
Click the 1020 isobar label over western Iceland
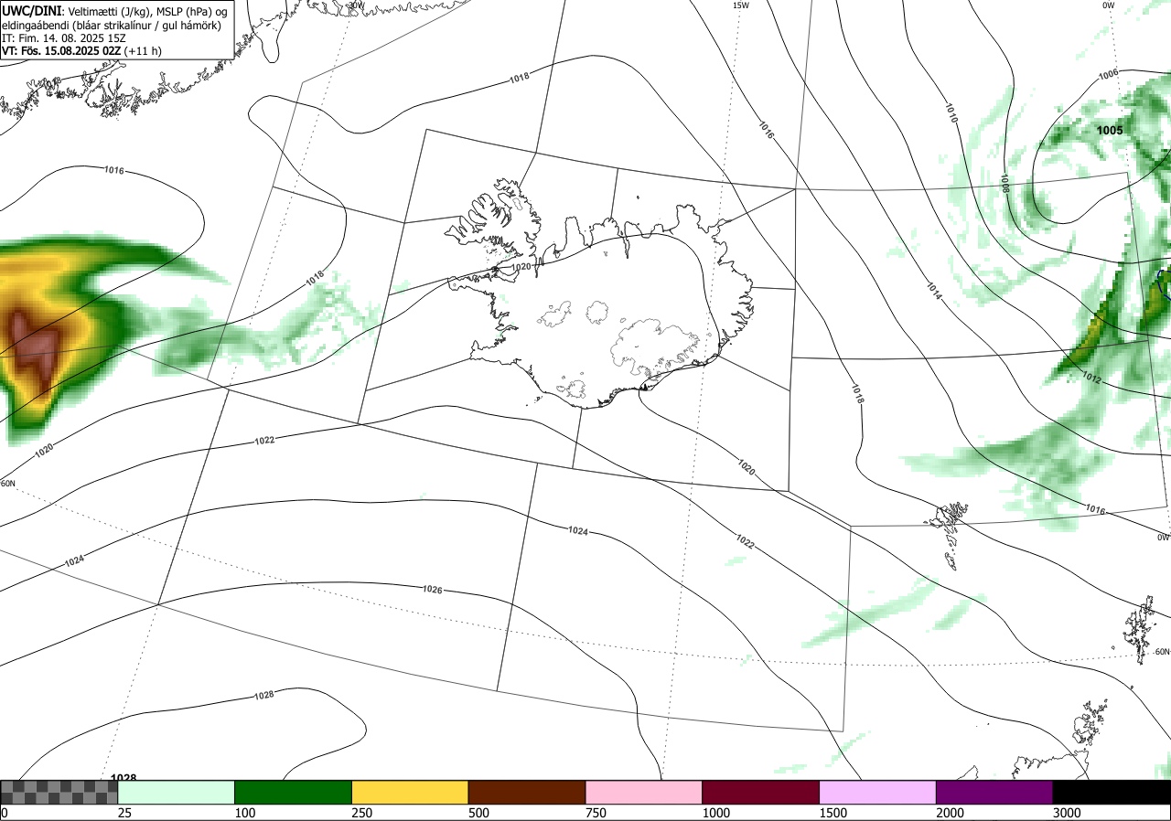(521, 267)
